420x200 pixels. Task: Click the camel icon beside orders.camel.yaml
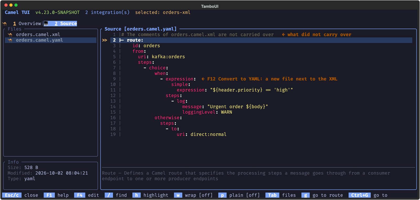(10, 40)
